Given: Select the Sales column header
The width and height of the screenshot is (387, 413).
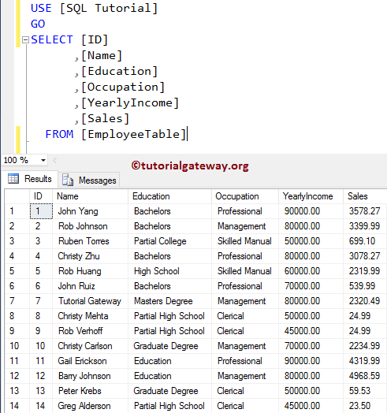Looking at the screenshot, I should 365,196.
